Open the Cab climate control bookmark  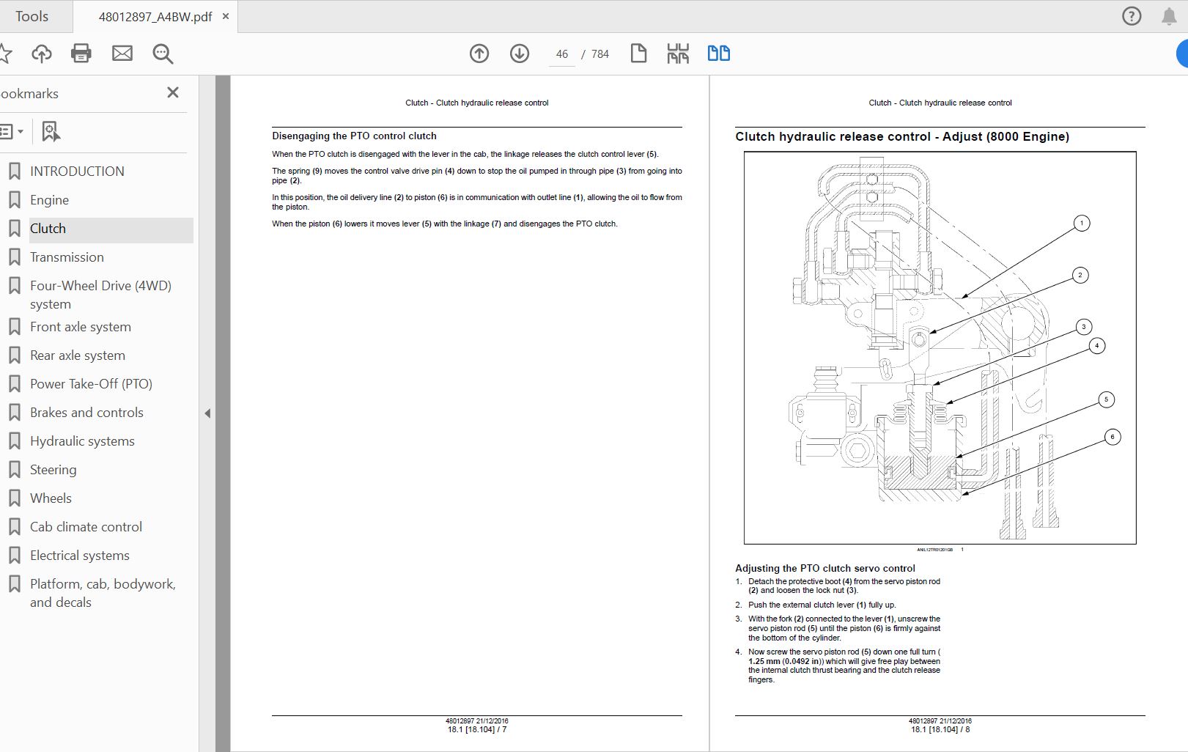coord(86,527)
